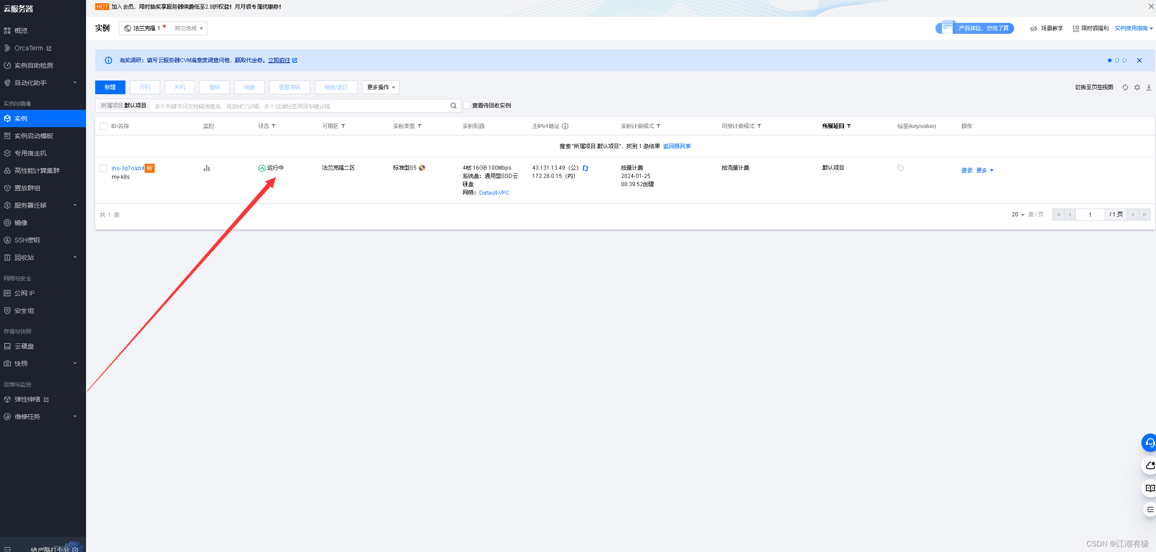Select the ins-3q7oazr4 instance checkbox

pos(103,168)
